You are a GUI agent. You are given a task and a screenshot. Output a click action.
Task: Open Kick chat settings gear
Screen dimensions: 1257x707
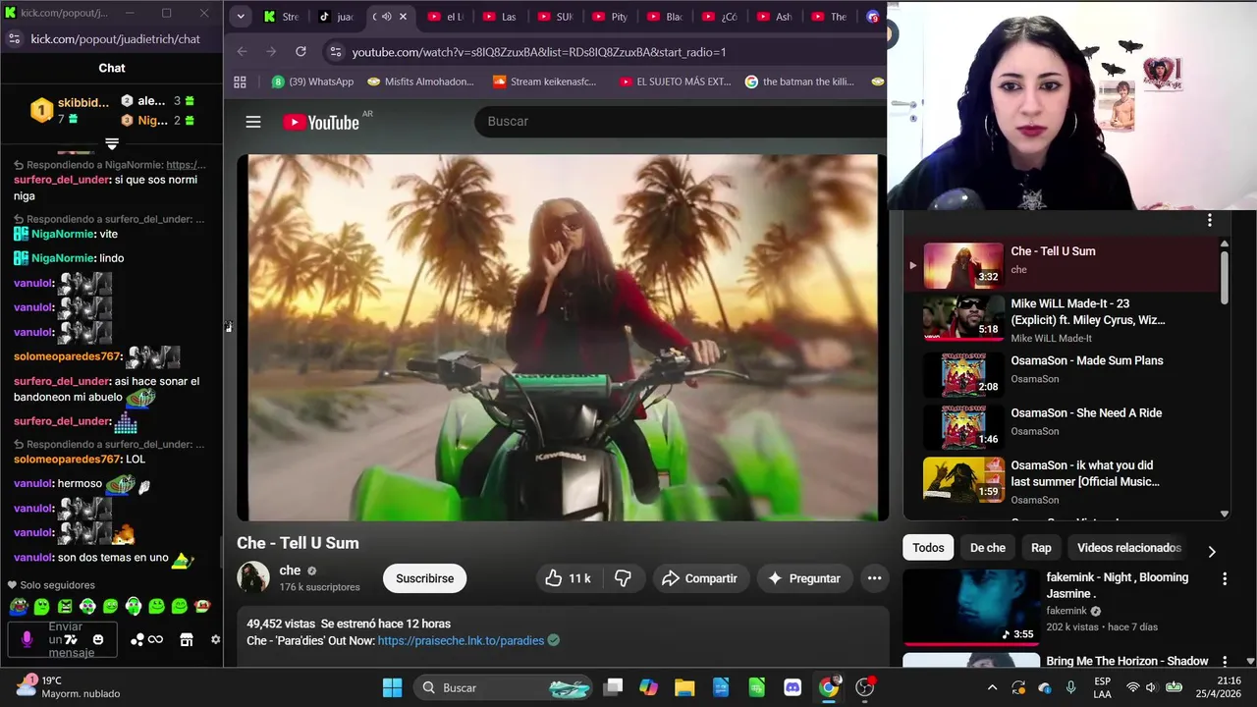point(215,639)
